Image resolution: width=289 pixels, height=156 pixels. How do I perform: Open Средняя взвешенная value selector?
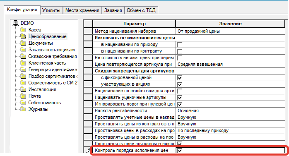tap(230, 64)
